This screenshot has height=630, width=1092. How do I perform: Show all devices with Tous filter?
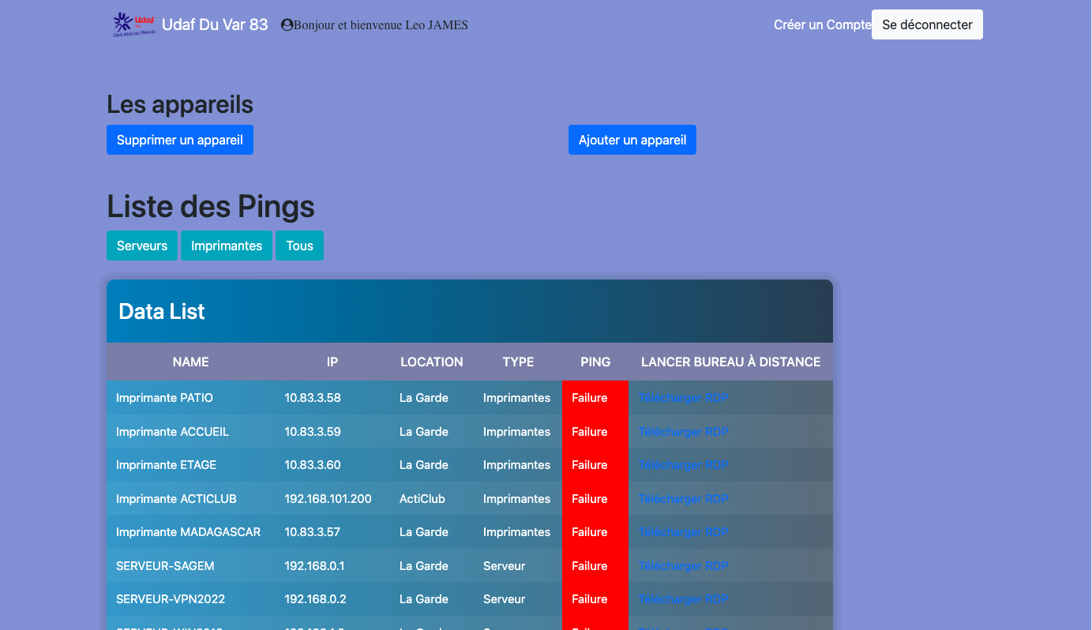point(299,246)
